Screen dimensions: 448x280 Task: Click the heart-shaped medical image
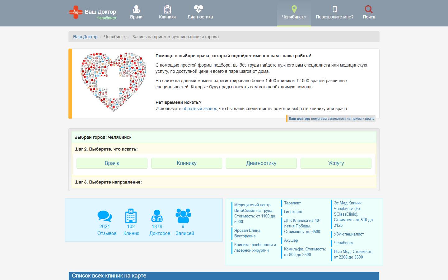point(113,82)
